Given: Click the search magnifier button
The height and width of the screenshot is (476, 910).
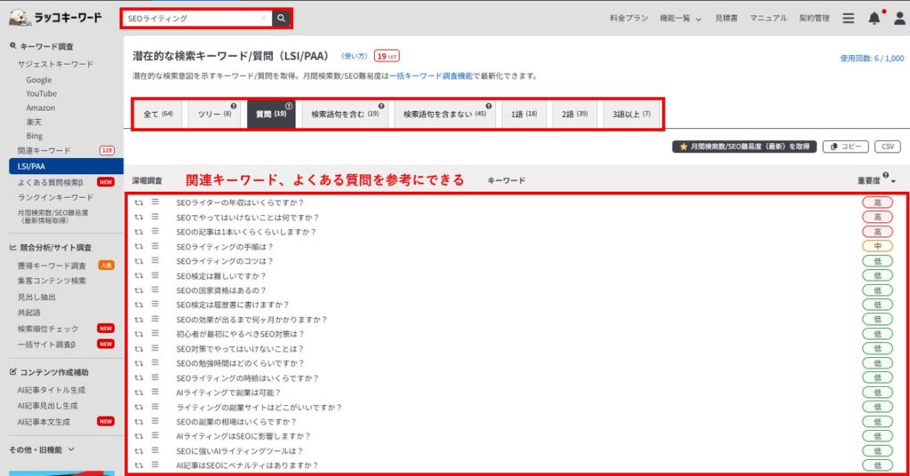Looking at the screenshot, I should pos(281,18).
